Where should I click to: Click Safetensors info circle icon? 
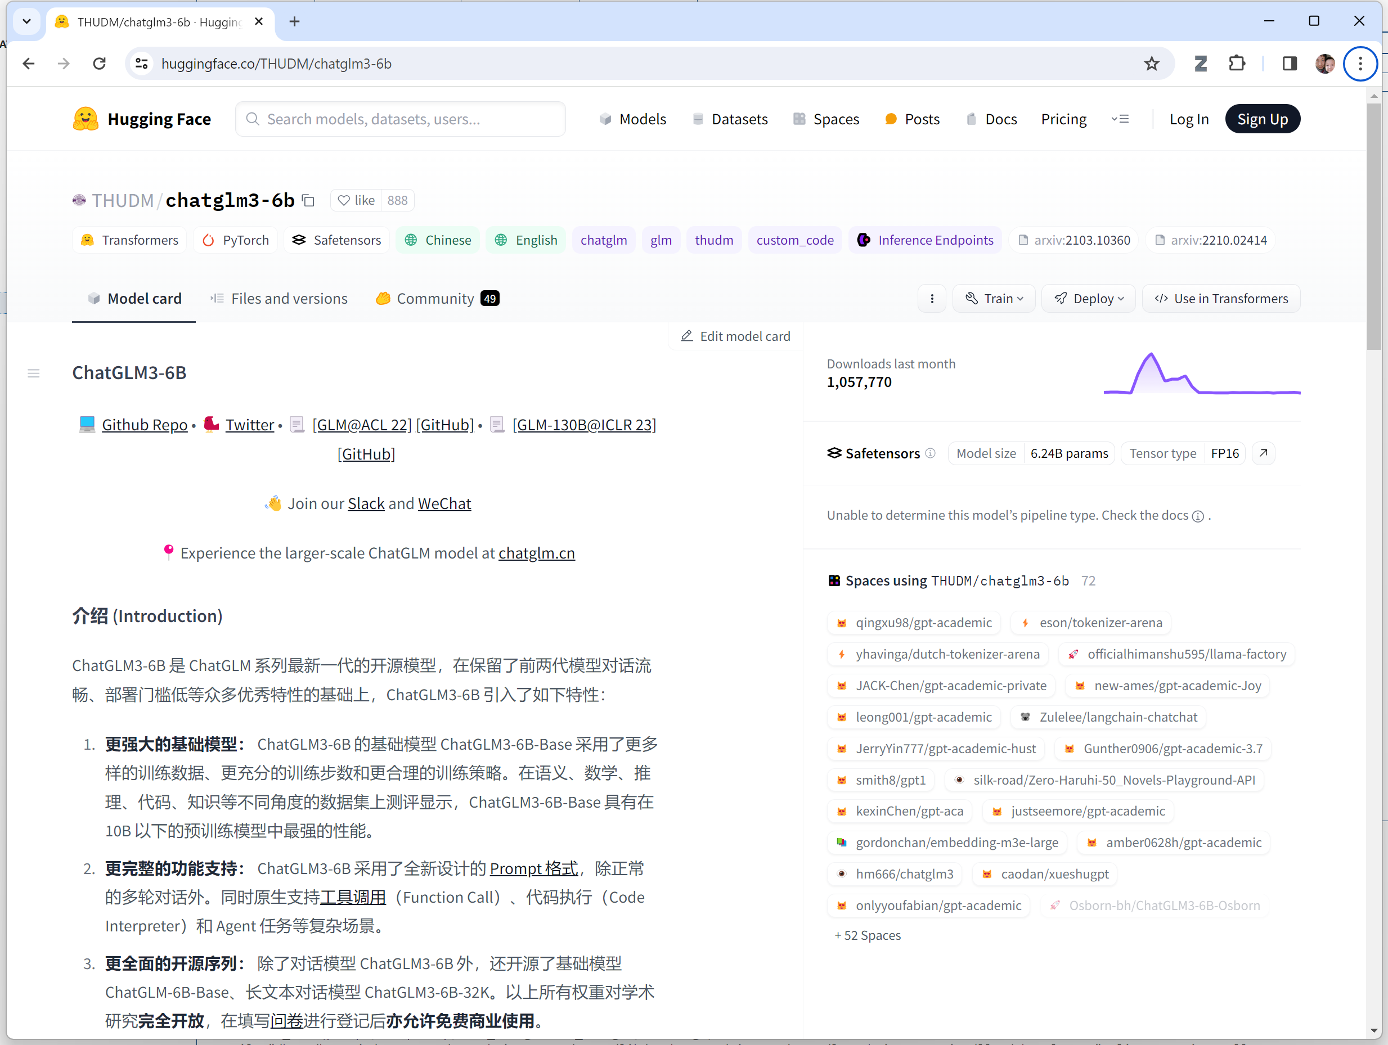click(x=931, y=453)
